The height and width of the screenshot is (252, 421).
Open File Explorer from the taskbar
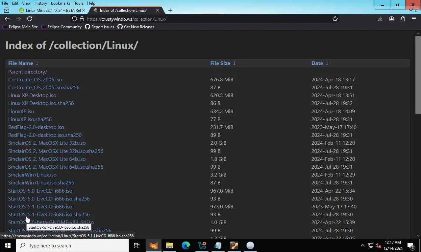click(x=169, y=245)
